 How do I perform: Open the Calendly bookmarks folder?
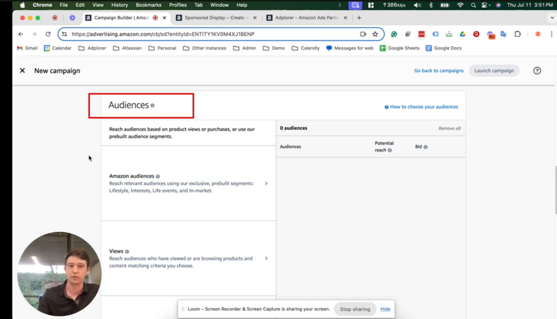tap(306, 48)
